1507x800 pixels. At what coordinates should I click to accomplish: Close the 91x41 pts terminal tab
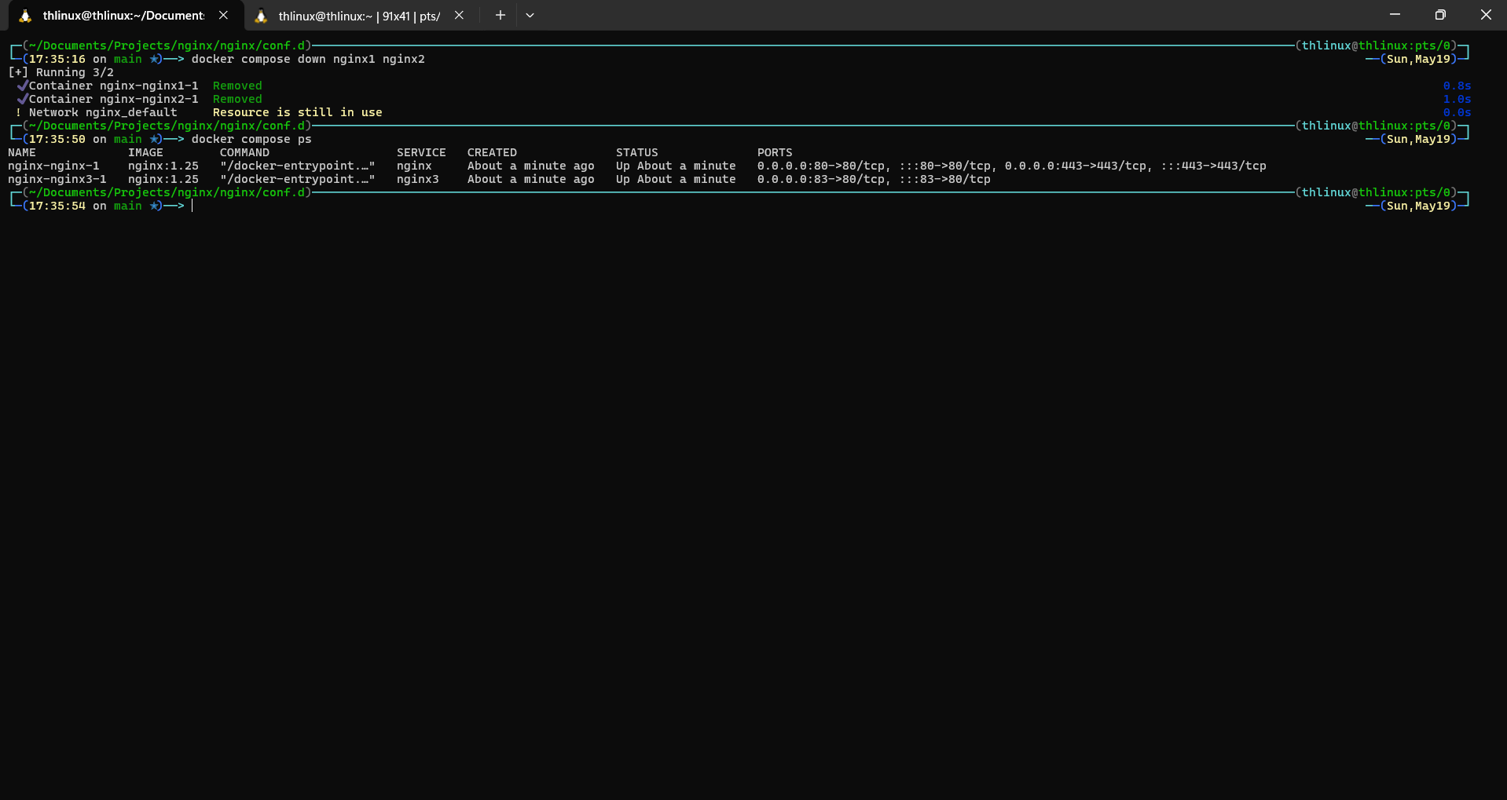pos(460,15)
